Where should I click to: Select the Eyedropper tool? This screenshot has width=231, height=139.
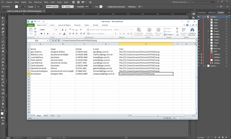3,83
